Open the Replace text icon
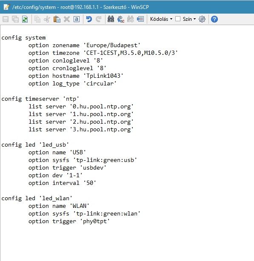254x261 pixels. pyautogui.click(x=121, y=19)
